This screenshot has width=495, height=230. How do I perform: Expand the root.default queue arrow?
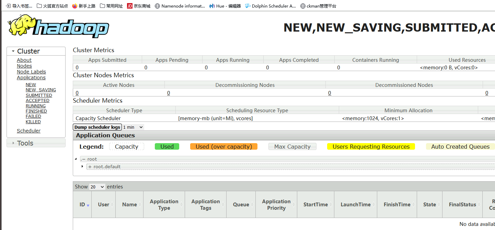pos(82,166)
